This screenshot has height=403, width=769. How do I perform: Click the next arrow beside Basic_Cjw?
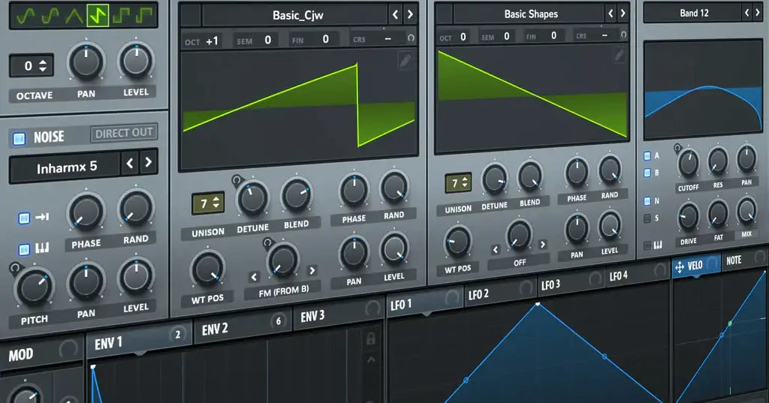tap(410, 14)
